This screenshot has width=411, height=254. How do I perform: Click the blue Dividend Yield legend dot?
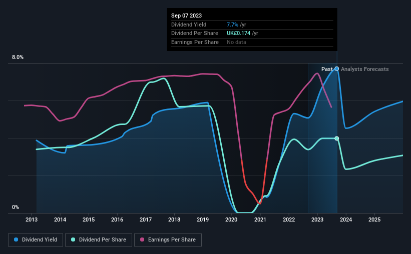pyautogui.click(x=16, y=239)
